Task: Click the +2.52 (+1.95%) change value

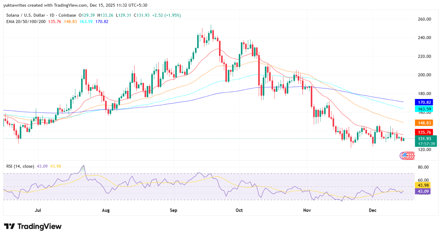Action: [x=166, y=15]
